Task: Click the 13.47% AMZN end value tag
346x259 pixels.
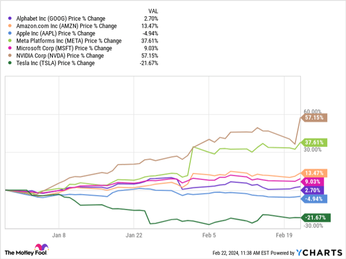Action: [314, 173]
